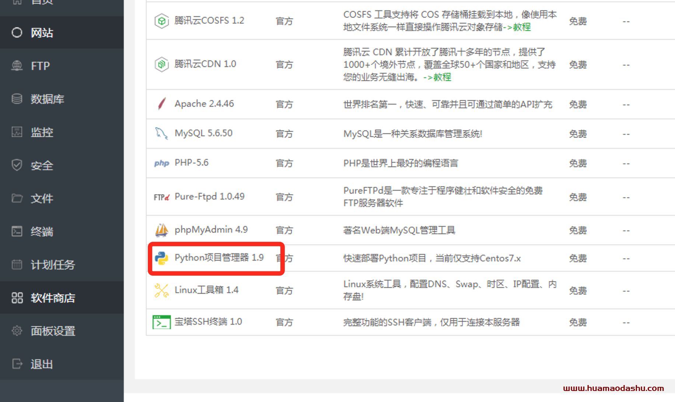Click the 面板设置 gear icon
This screenshot has height=402, width=675.
click(17, 331)
